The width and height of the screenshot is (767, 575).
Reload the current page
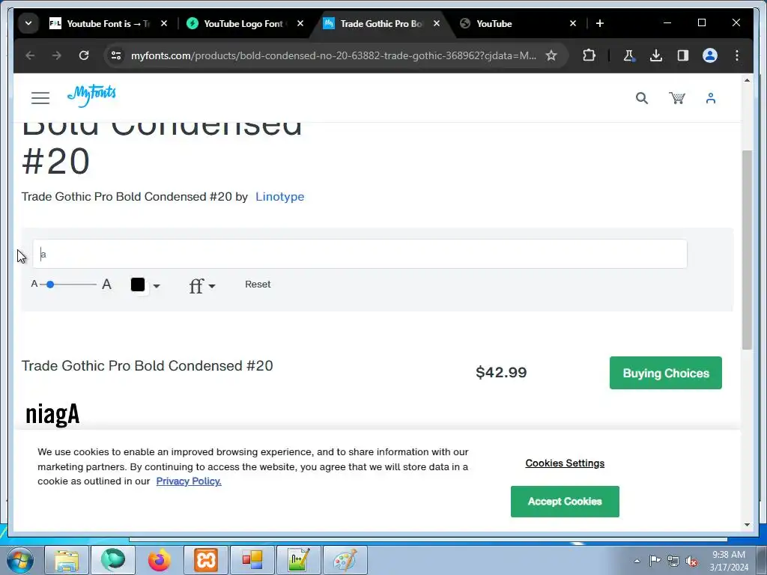pos(84,55)
